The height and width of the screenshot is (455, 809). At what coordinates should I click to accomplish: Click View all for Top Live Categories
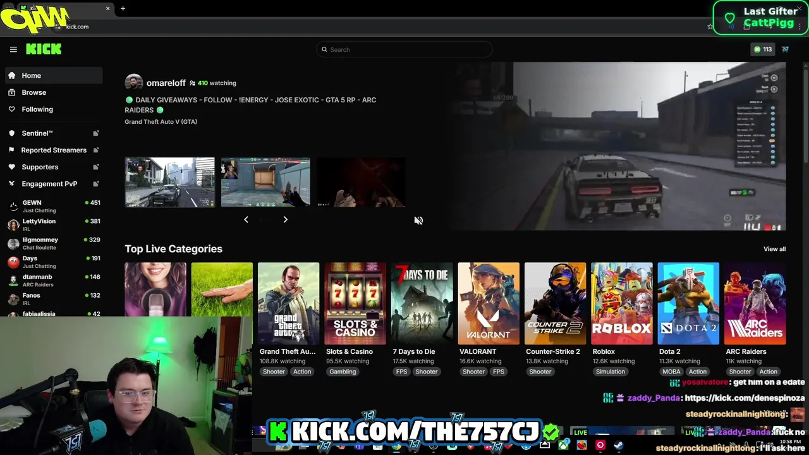pos(774,249)
